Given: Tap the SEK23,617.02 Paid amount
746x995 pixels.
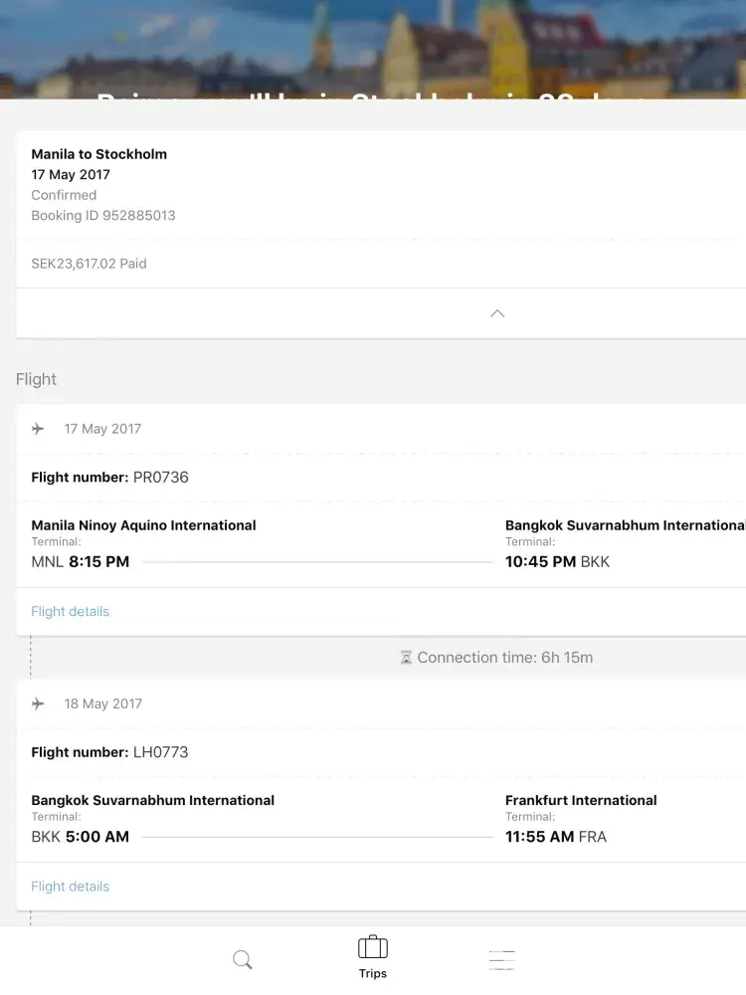Looking at the screenshot, I should 90,264.
